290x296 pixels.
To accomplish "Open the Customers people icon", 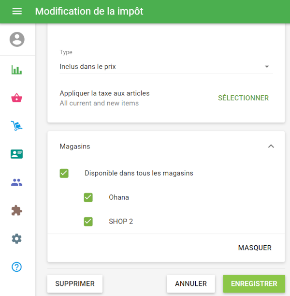I will (17, 182).
